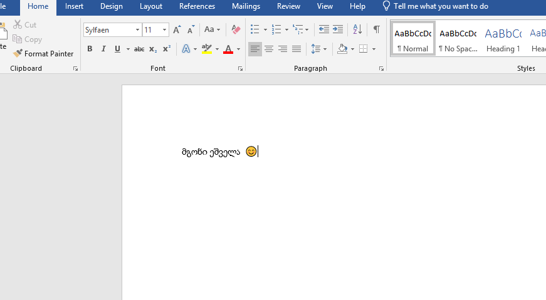Toggle Bold formatting
The width and height of the screenshot is (546, 300).
[x=90, y=49]
